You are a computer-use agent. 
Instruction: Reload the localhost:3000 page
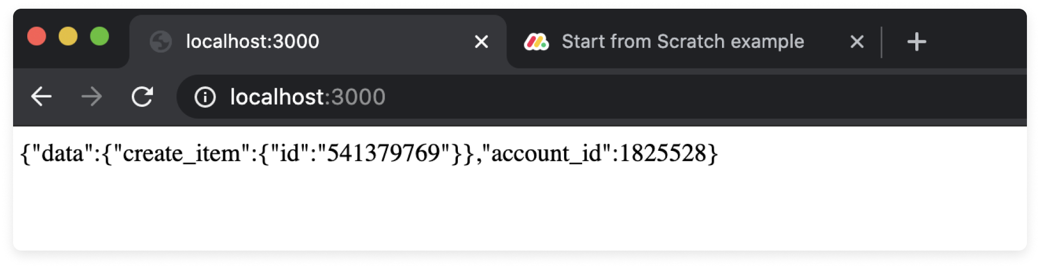pyautogui.click(x=142, y=97)
